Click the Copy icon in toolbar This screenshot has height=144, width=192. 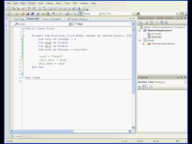click(43, 14)
